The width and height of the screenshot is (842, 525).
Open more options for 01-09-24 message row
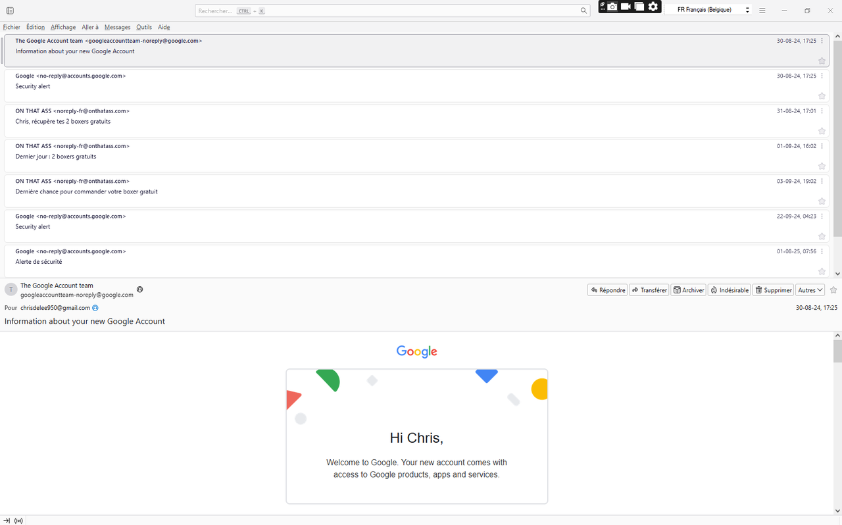(822, 146)
